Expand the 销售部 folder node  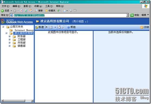[9, 46]
